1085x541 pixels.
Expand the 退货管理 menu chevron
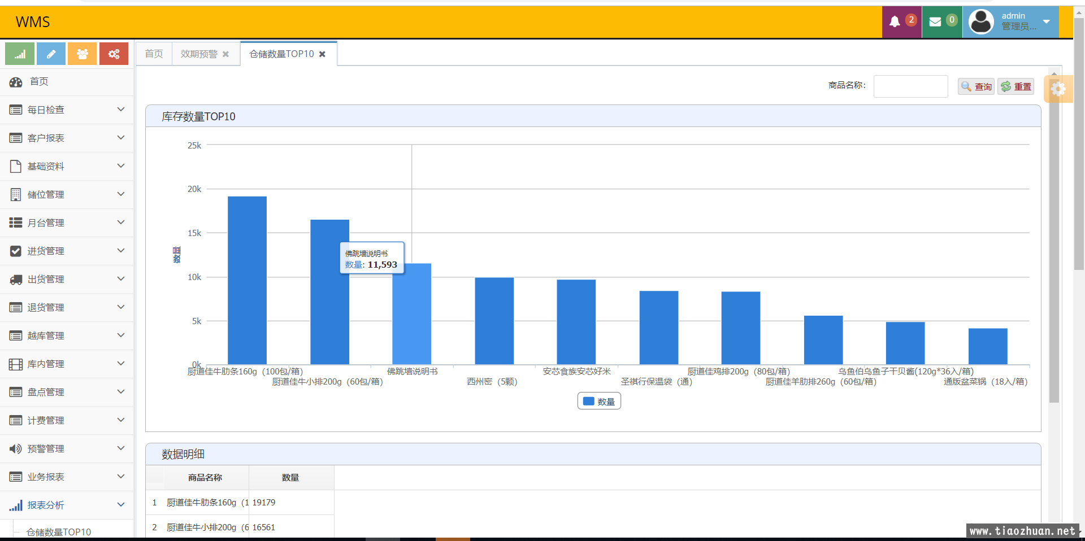pyautogui.click(x=120, y=307)
